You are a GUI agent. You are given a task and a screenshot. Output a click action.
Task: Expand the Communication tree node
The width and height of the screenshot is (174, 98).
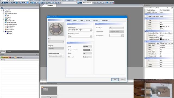(4, 14)
